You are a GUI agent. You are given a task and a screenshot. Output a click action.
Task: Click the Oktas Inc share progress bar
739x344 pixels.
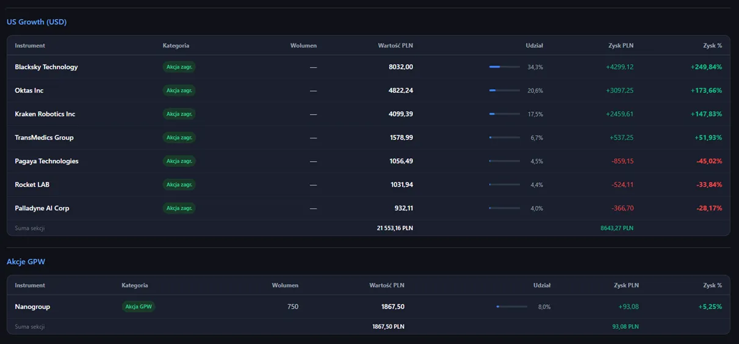tap(505, 90)
